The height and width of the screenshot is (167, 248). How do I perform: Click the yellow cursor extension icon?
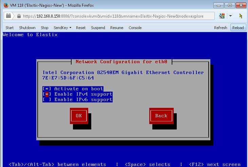point(241,16)
